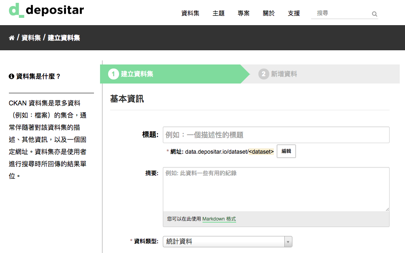The image size is (405, 253).
Task: Click the 摘要 text area resize handle
Action: (387, 209)
